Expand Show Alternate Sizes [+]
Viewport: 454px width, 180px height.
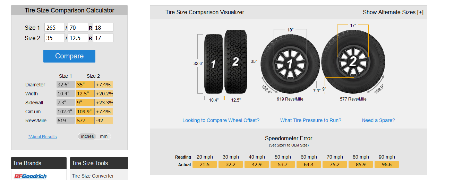point(393,12)
